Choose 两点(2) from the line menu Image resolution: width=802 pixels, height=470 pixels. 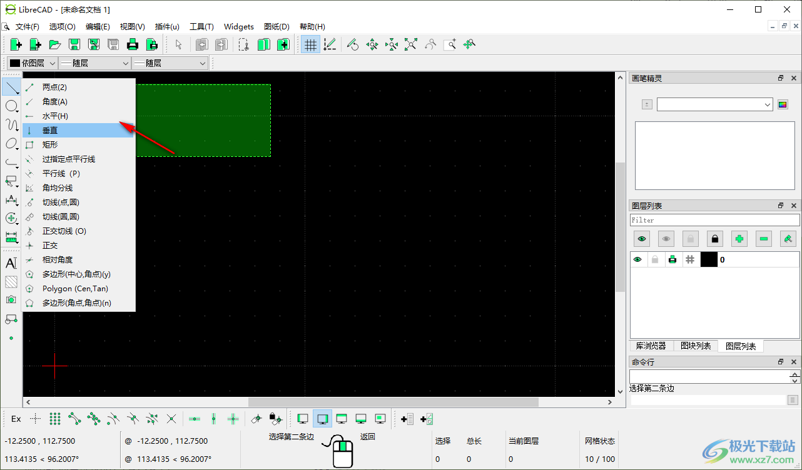79,87
